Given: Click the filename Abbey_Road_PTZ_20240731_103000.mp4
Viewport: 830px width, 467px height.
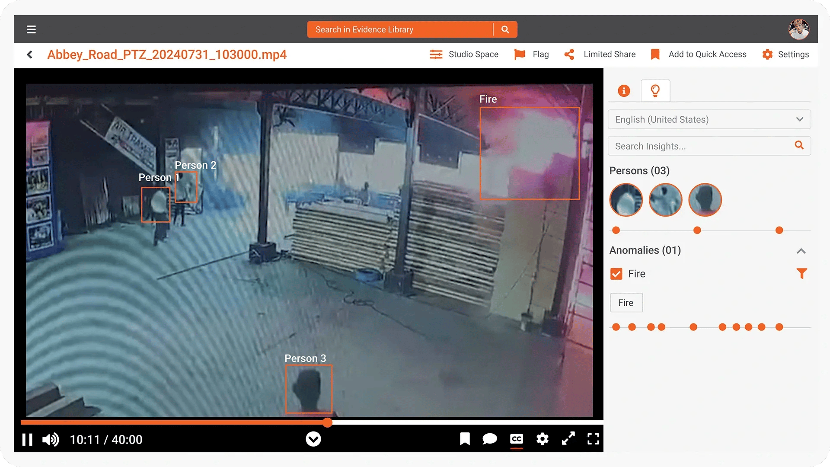Looking at the screenshot, I should pos(167,54).
